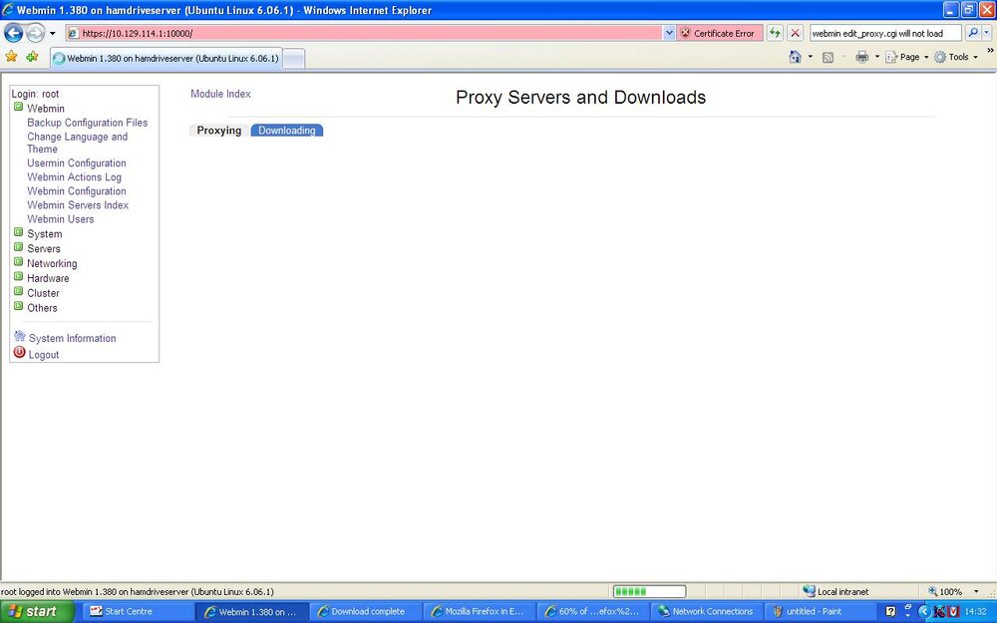Collapse the Webmin category in the sidebar
This screenshot has height=623, width=997.
tap(18, 107)
